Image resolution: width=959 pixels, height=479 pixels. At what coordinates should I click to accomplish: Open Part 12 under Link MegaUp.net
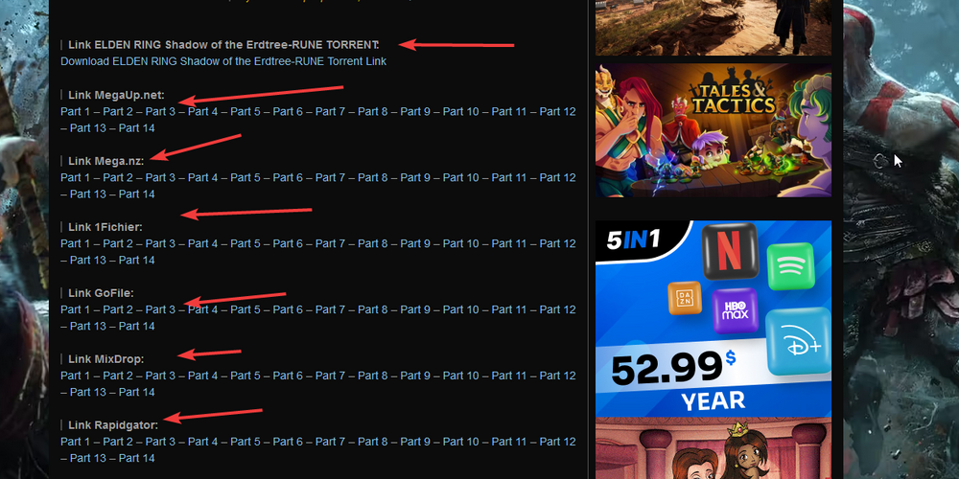click(557, 112)
